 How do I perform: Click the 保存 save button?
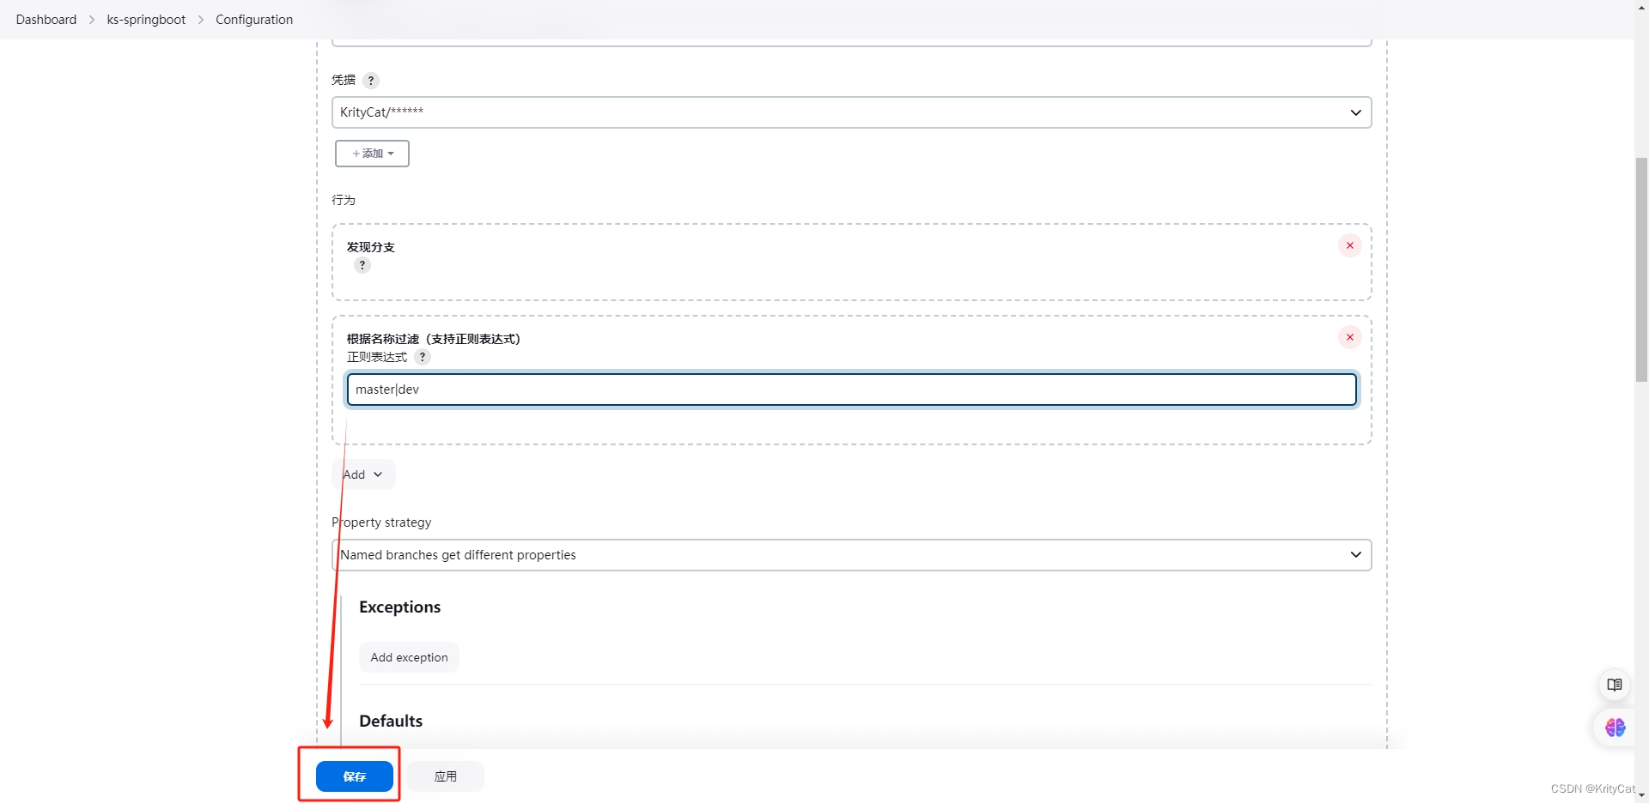(x=355, y=776)
